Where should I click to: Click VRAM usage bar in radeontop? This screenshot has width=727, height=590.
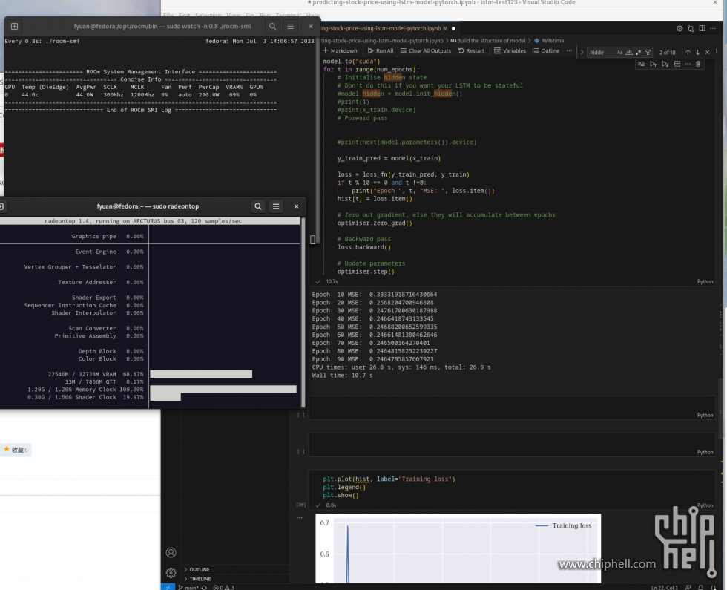click(x=201, y=374)
